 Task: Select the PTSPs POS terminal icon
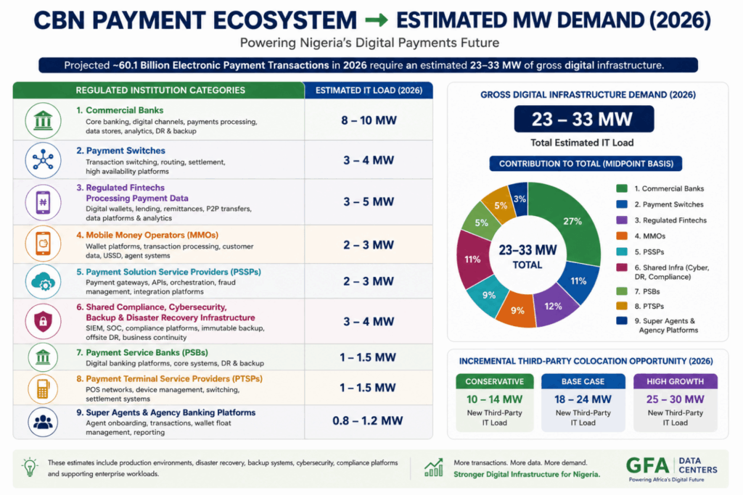coord(43,388)
